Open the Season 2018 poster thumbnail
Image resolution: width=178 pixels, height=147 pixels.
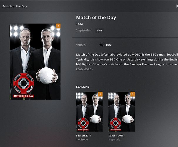(122, 112)
